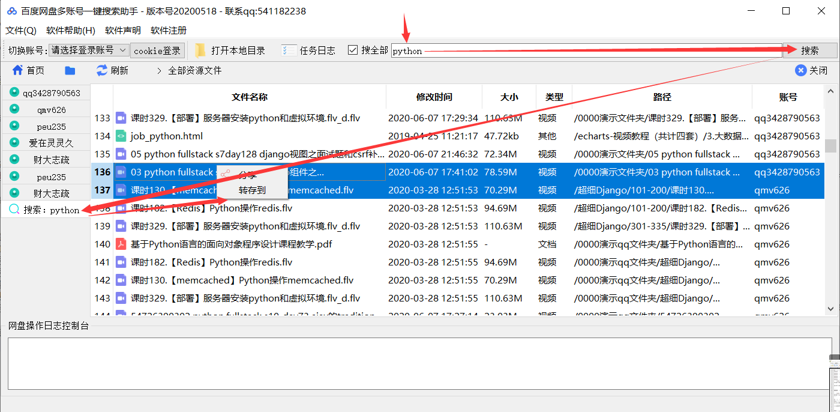Click the PDF icon in row 140
Viewport: 840px width, 412px height.
point(121,244)
